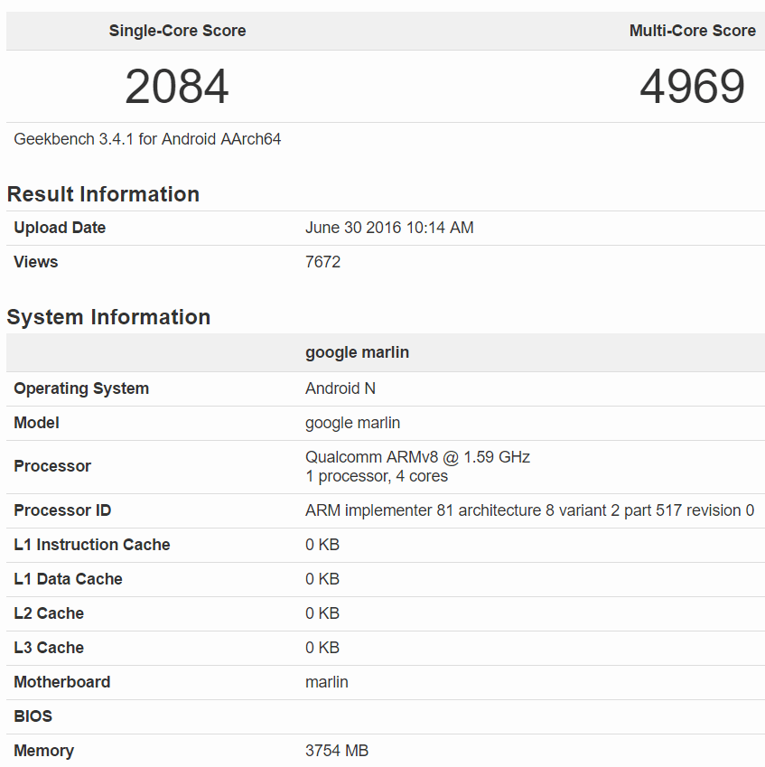Viewport: 765px width, 767px height.
Task: Click the Result Information heading
Action: [103, 194]
